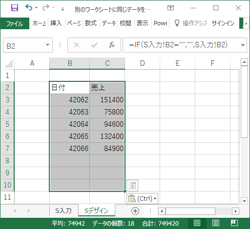250x229 pixels.
Task: Open the Customize Quick Access Toolbar dropdown
Action: (x=62, y=9)
